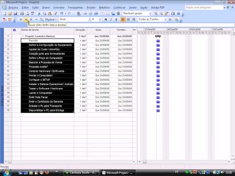Click the Arial font name field
The height and width of the screenshot is (176, 235).
click(74, 20)
